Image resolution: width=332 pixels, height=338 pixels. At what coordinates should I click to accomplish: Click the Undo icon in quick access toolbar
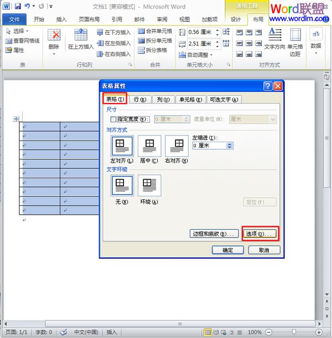(x=27, y=6)
